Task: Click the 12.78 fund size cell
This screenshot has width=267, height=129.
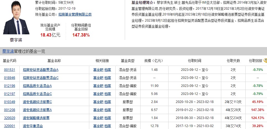Action: coord(154,126)
